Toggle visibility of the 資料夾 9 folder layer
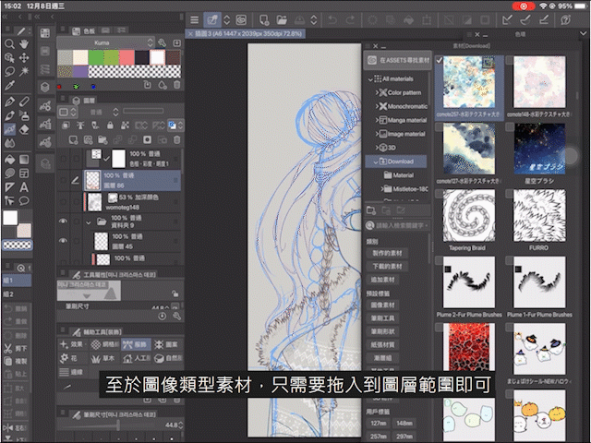 pyautogui.click(x=64, y=222)
